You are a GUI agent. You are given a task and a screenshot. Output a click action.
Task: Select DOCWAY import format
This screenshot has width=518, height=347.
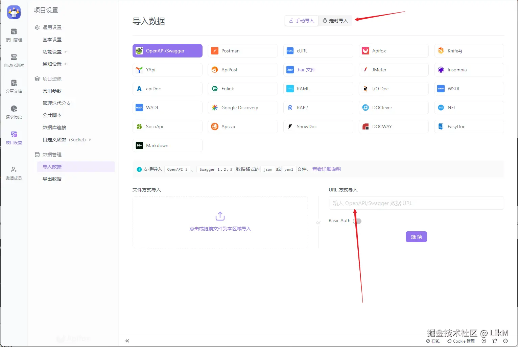(x=394, y=126)
